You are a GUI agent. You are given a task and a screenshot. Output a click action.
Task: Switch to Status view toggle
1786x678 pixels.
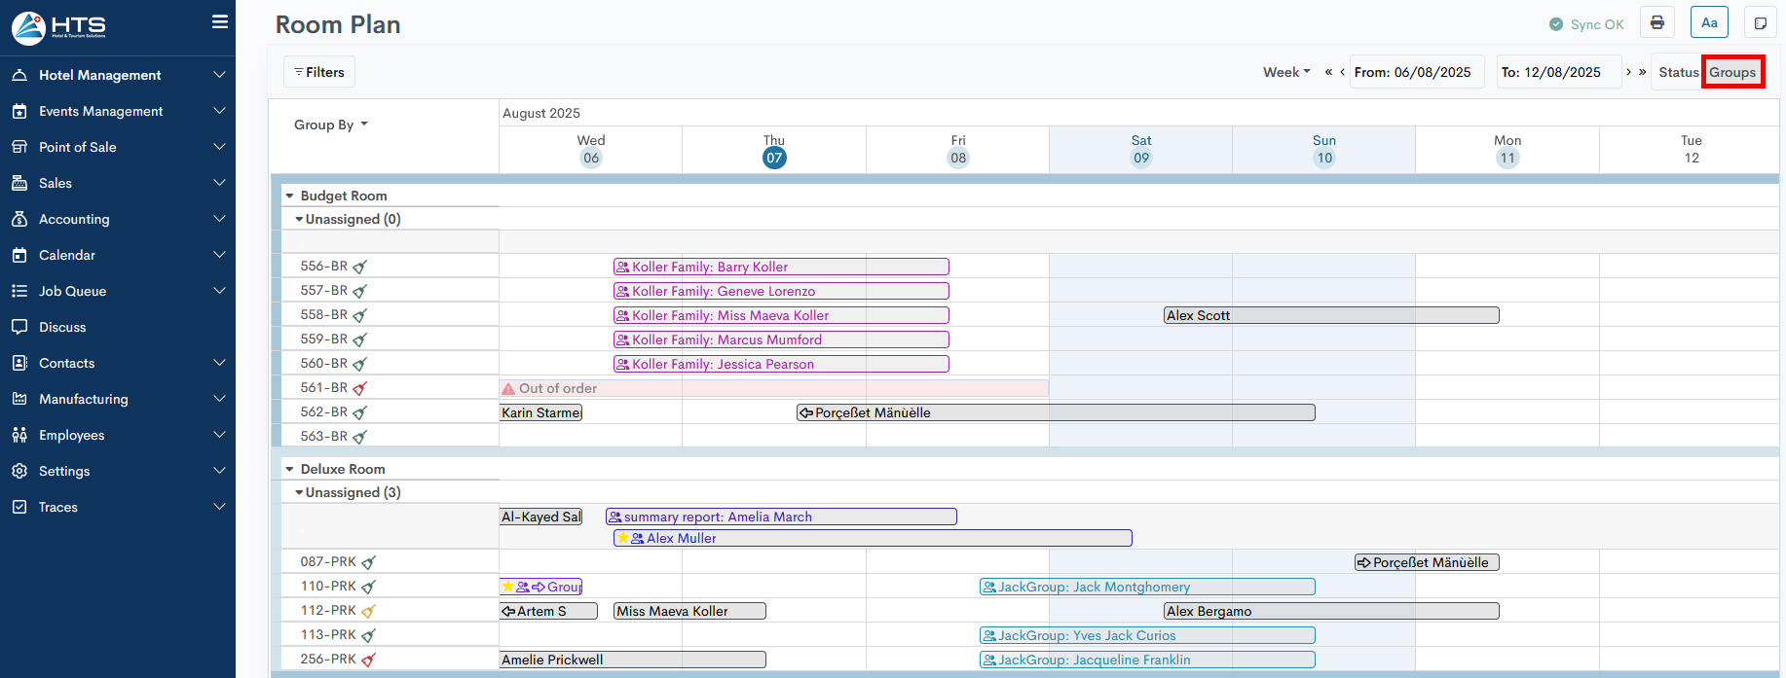click(x=1678, y=72)
